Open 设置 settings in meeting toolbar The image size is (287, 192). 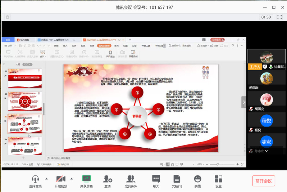click(x=218, y=181)
